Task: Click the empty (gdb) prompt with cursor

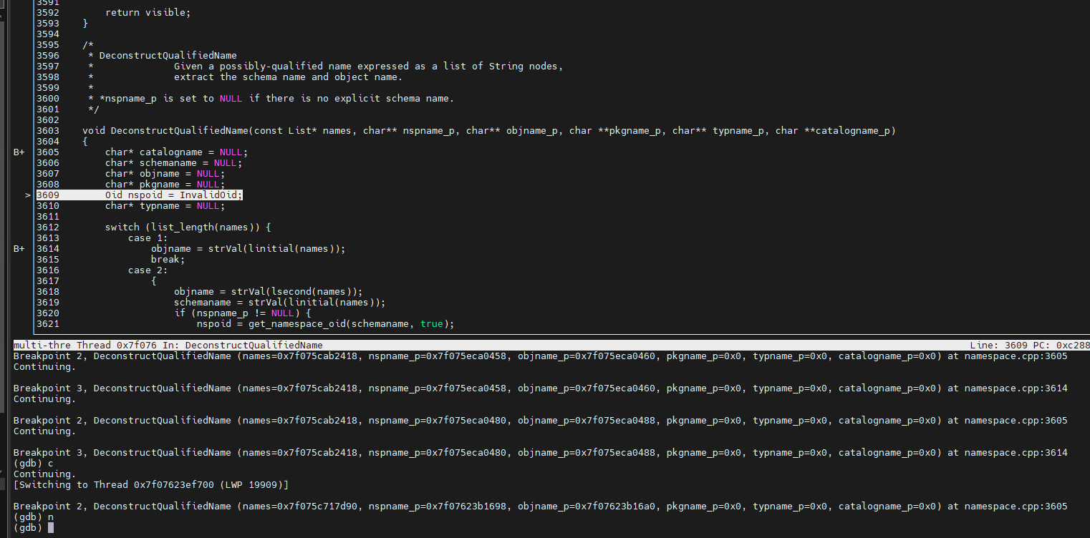Action: pyautogui.click(x=34, y=528)
